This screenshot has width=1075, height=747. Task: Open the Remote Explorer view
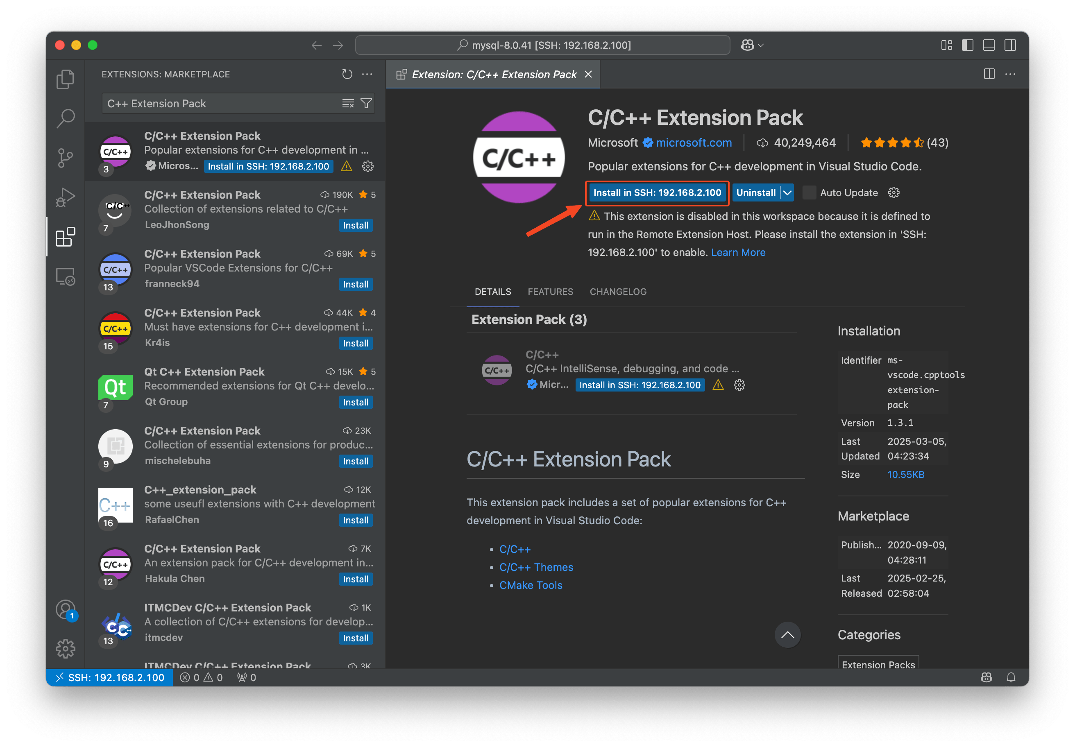65,276
